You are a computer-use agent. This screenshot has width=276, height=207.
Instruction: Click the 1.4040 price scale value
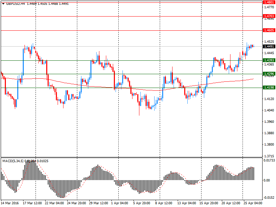coord(269,110)
